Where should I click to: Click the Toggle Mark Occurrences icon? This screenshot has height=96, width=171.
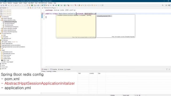tap(45, 5)
